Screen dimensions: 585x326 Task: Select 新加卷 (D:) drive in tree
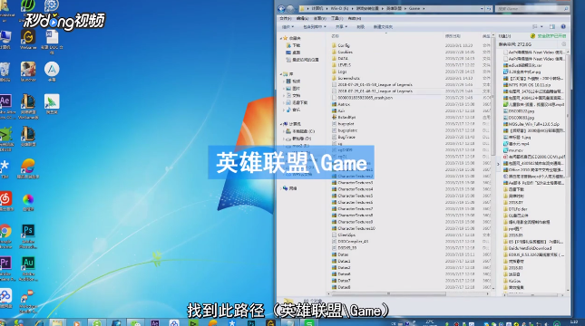(298, 139)
